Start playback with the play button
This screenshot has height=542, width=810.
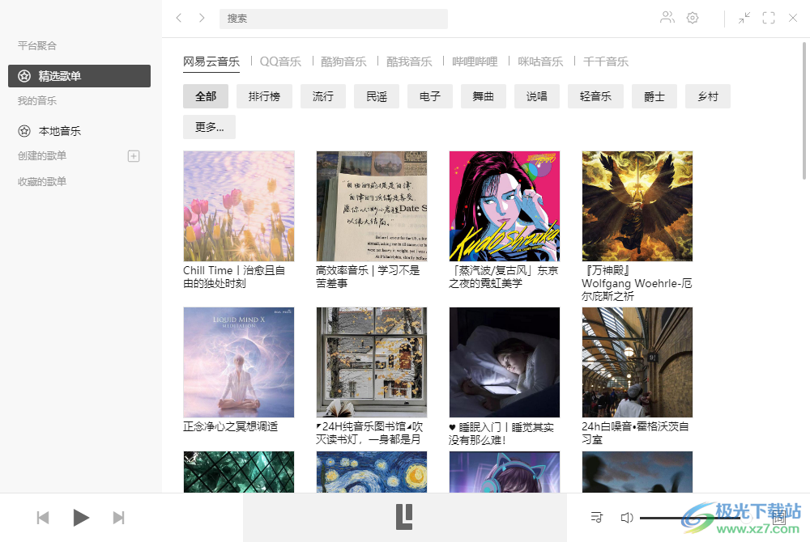(x=81, y=518)
